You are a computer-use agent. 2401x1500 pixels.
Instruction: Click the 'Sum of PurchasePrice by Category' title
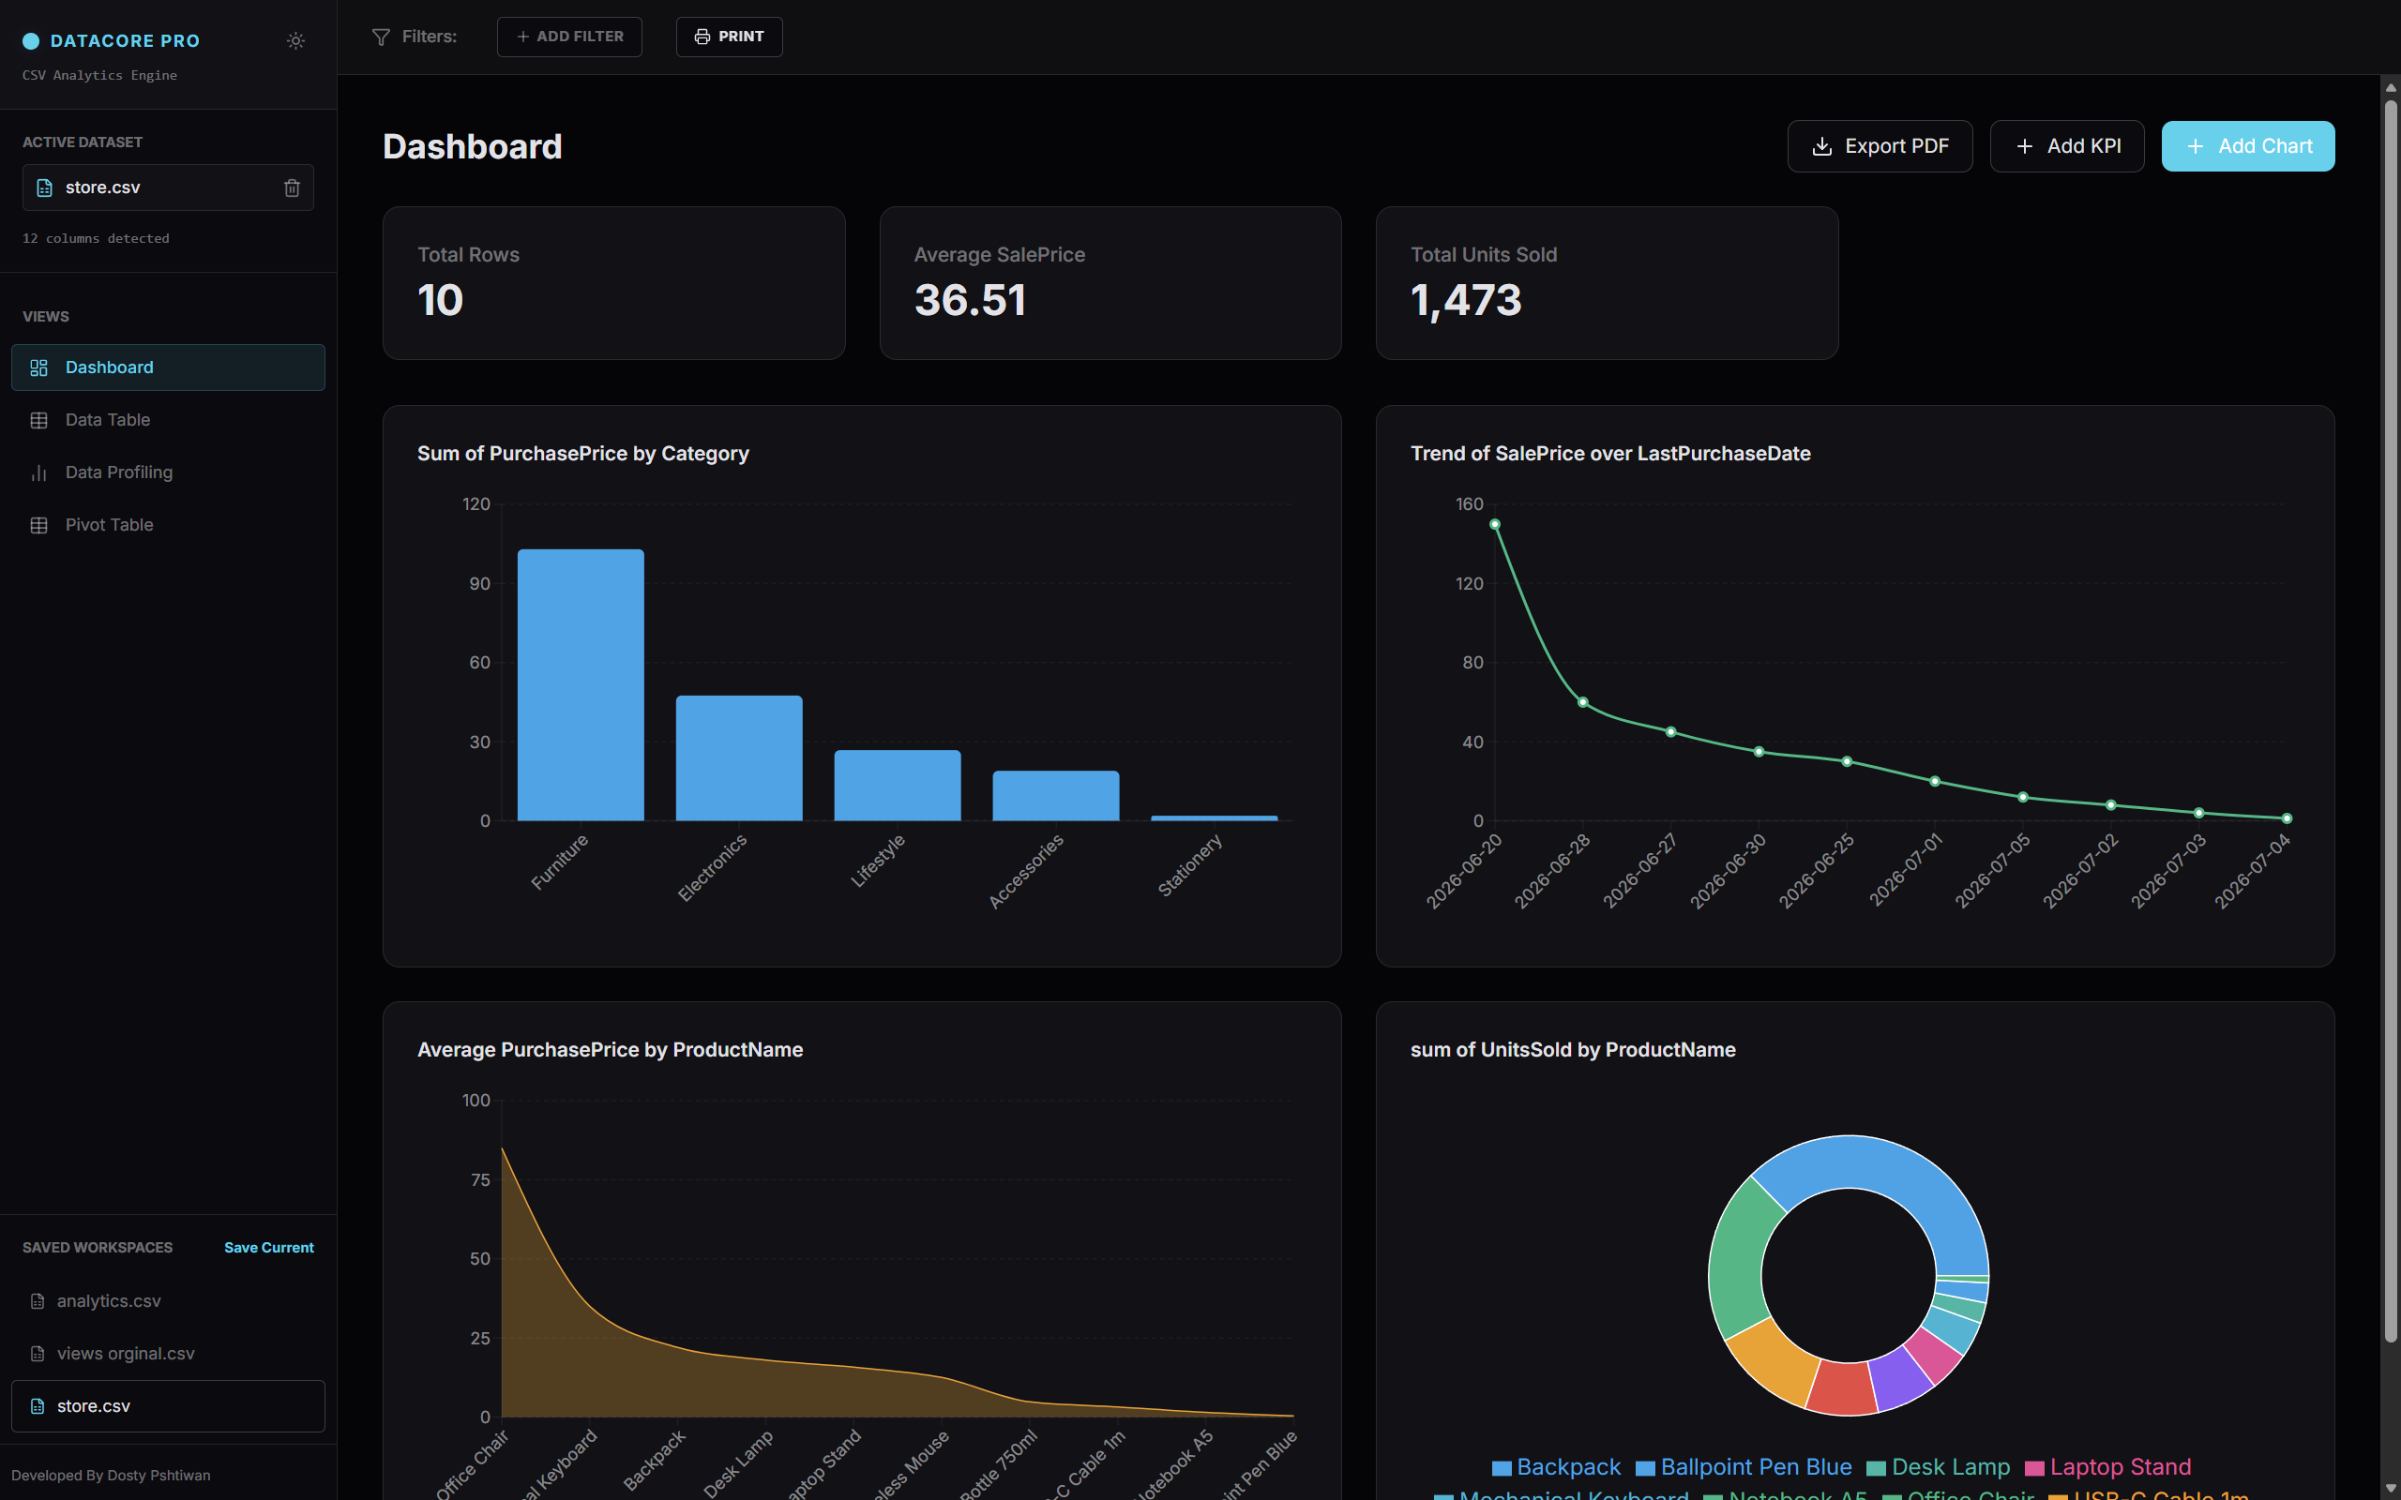pyautogui.click(x=582, y=454)
